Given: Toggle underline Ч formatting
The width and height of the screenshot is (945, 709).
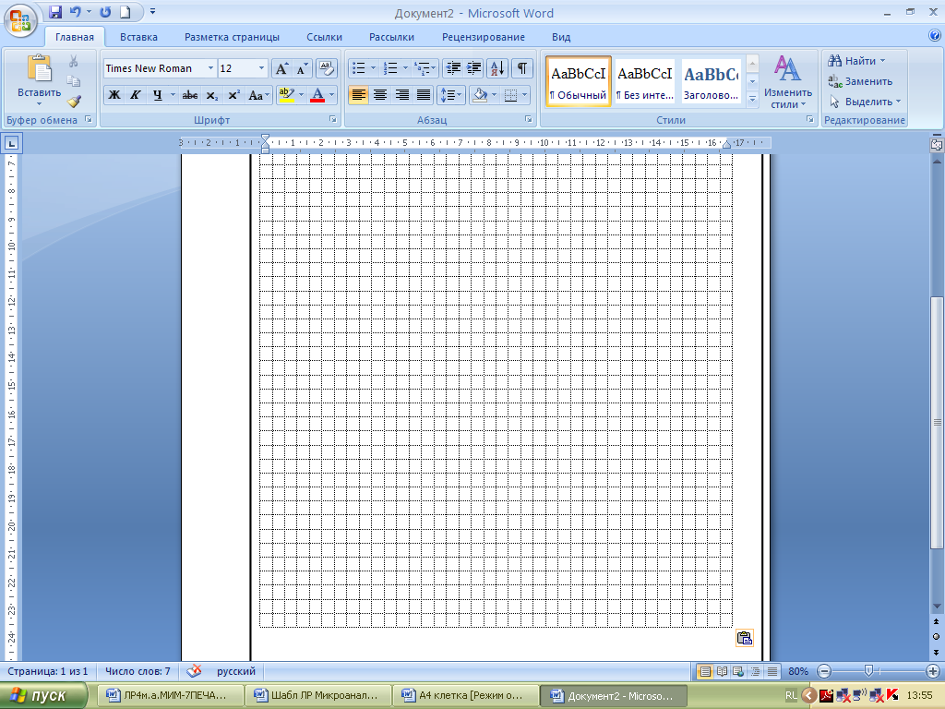Looking at the screenshot, I should tap(157, 95).
